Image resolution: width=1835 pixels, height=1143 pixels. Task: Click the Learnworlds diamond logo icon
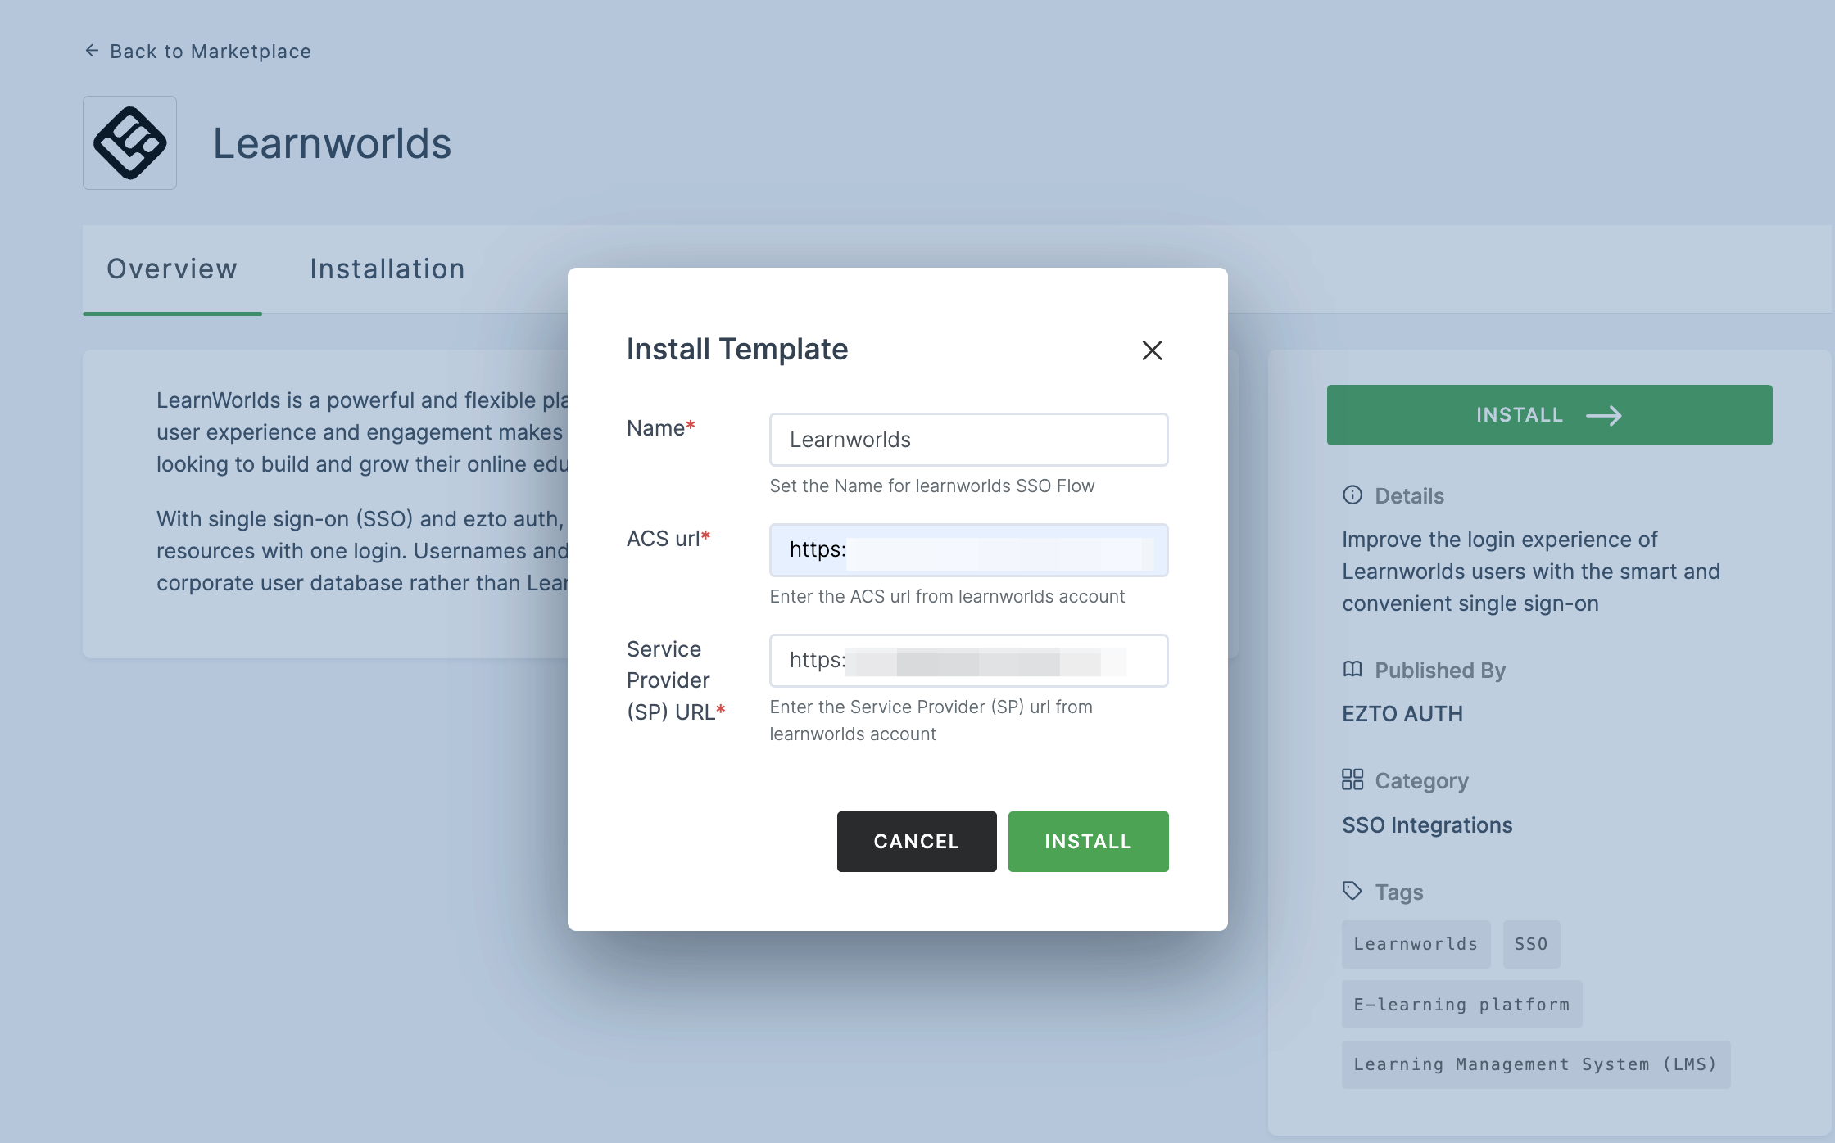coord(130,142)
